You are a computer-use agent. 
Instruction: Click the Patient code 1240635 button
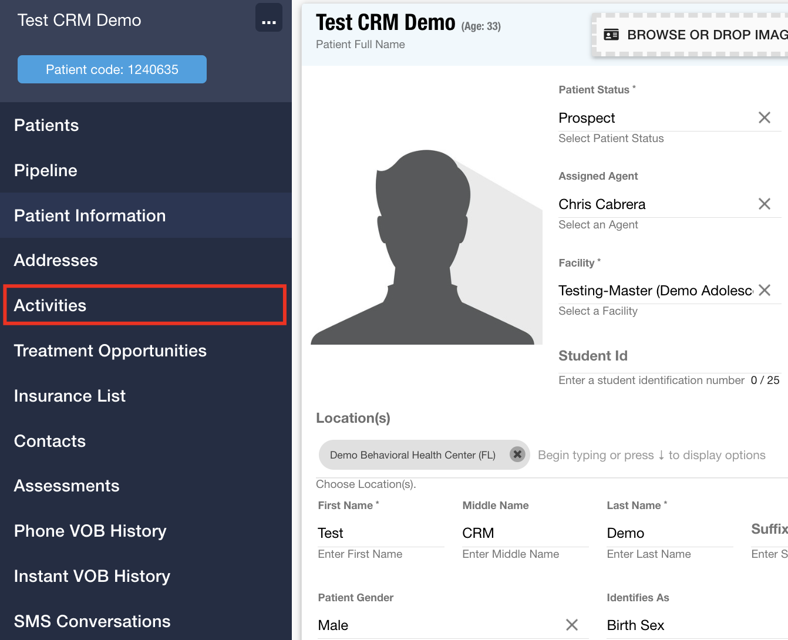(x=112, y=69)
